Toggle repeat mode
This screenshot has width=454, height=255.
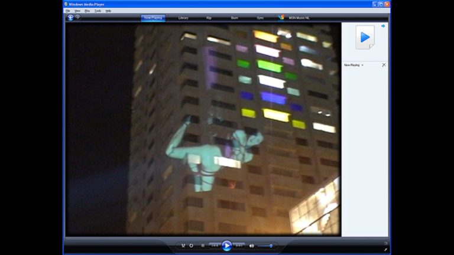tap(191, 246)
